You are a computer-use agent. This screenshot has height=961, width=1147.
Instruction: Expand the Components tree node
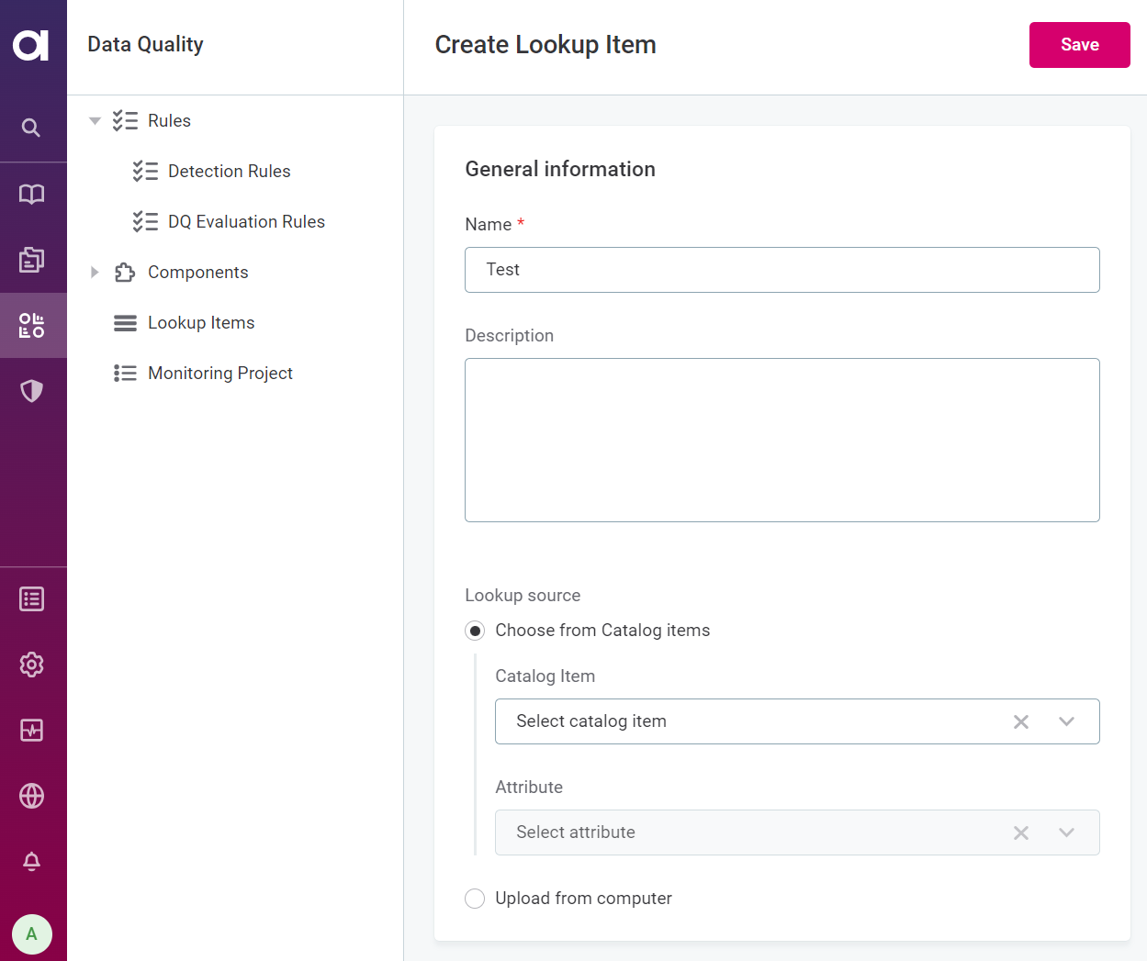tap(95, 273)
